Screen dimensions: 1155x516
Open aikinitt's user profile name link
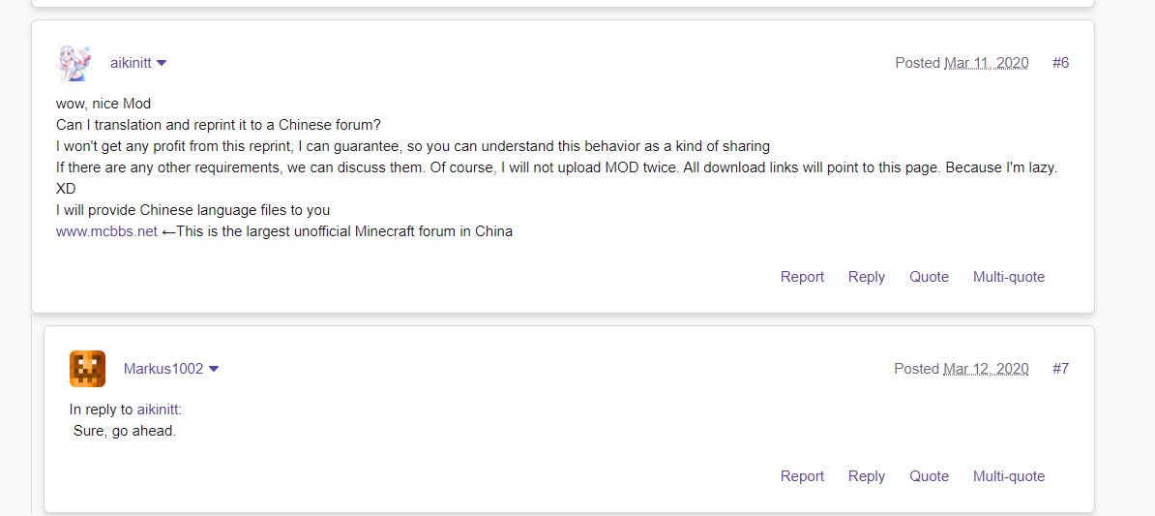pos(131,63)
